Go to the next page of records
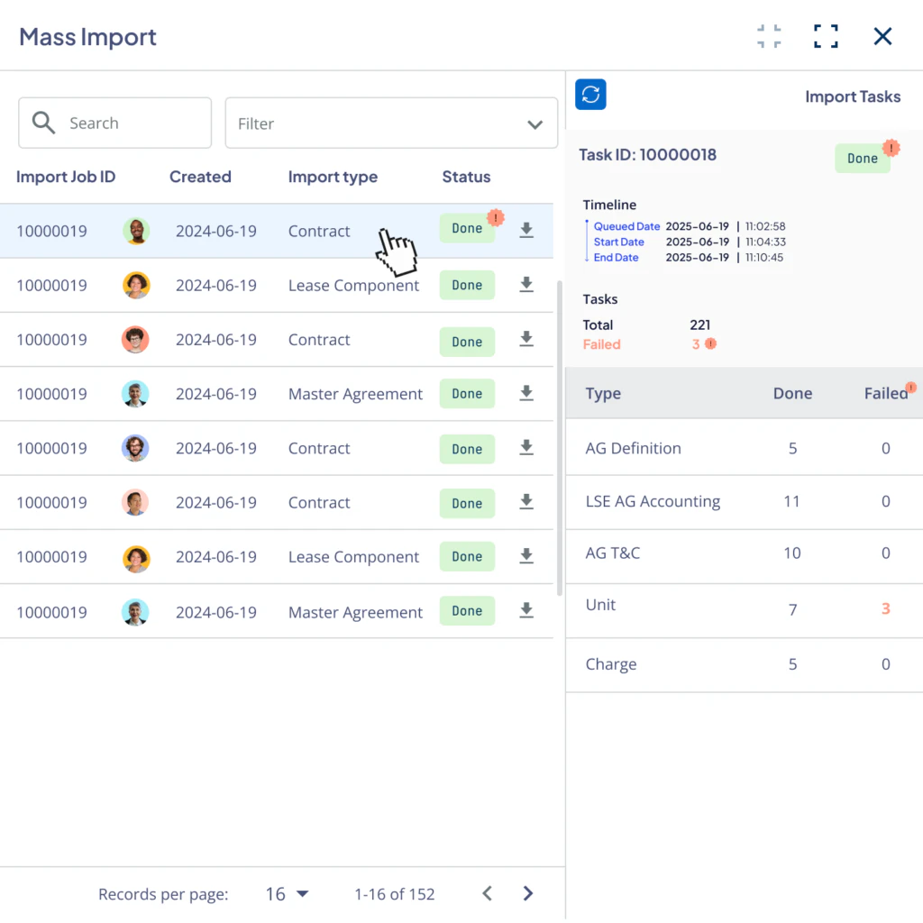This screenshot has height=923, width=923. pos(528,893)
